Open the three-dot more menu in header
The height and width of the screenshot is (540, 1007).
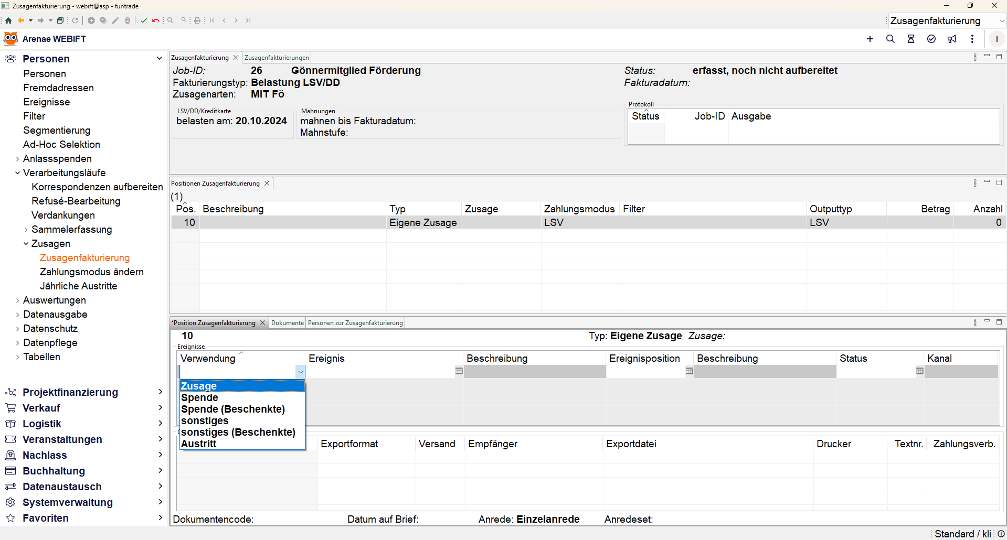tap(972, 39)
